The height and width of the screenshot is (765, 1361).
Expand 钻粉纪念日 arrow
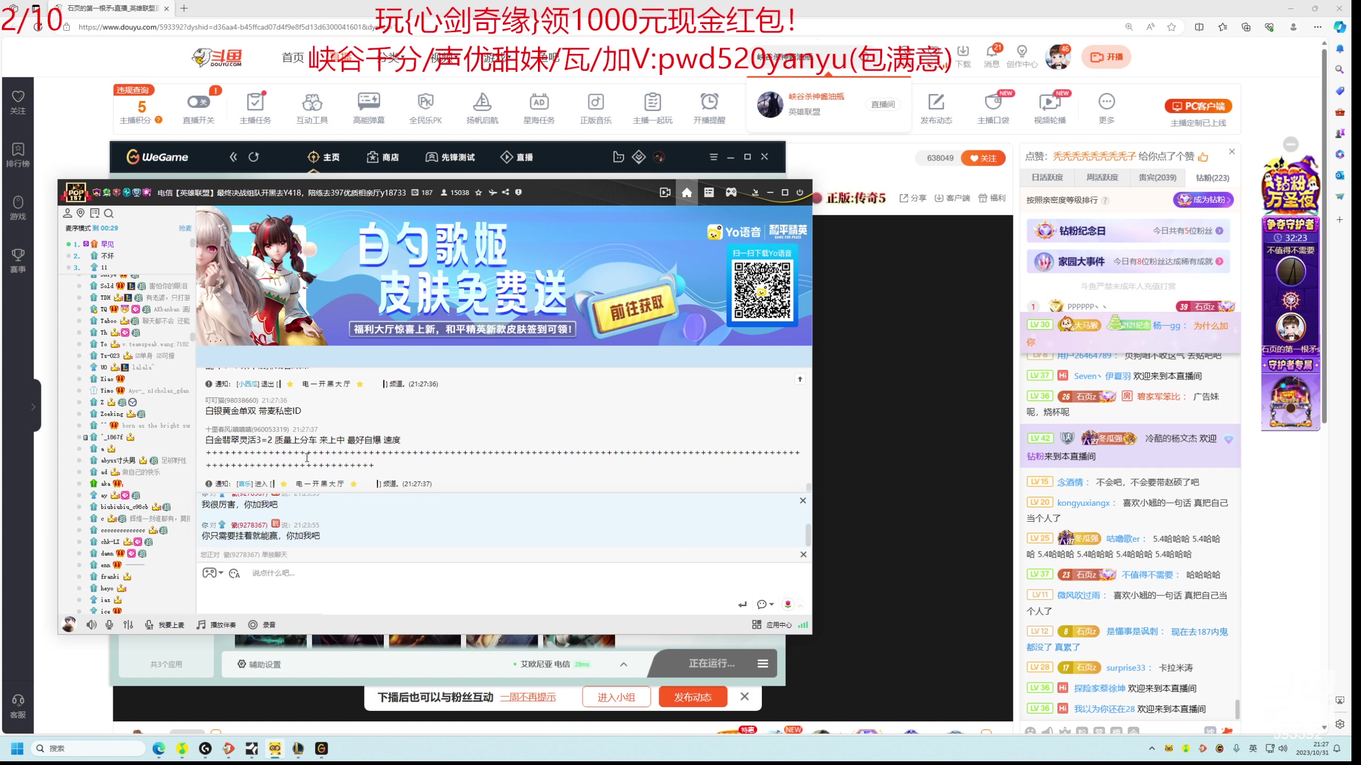click(x=1220, y=231)
